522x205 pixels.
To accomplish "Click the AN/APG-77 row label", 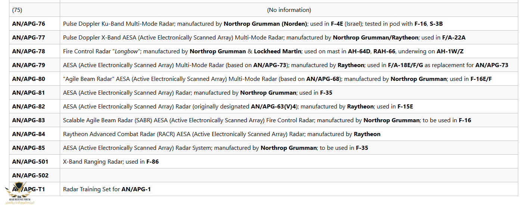I will (28, 38).
